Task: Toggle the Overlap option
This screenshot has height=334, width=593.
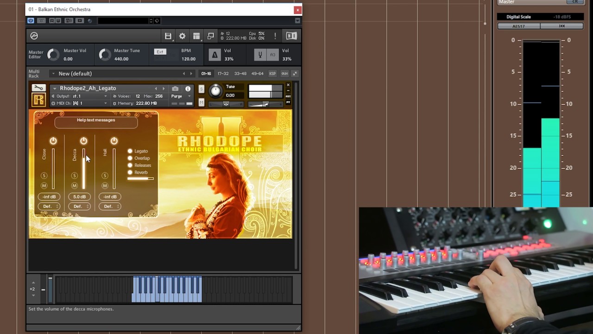Action: [x=130, y=158]
